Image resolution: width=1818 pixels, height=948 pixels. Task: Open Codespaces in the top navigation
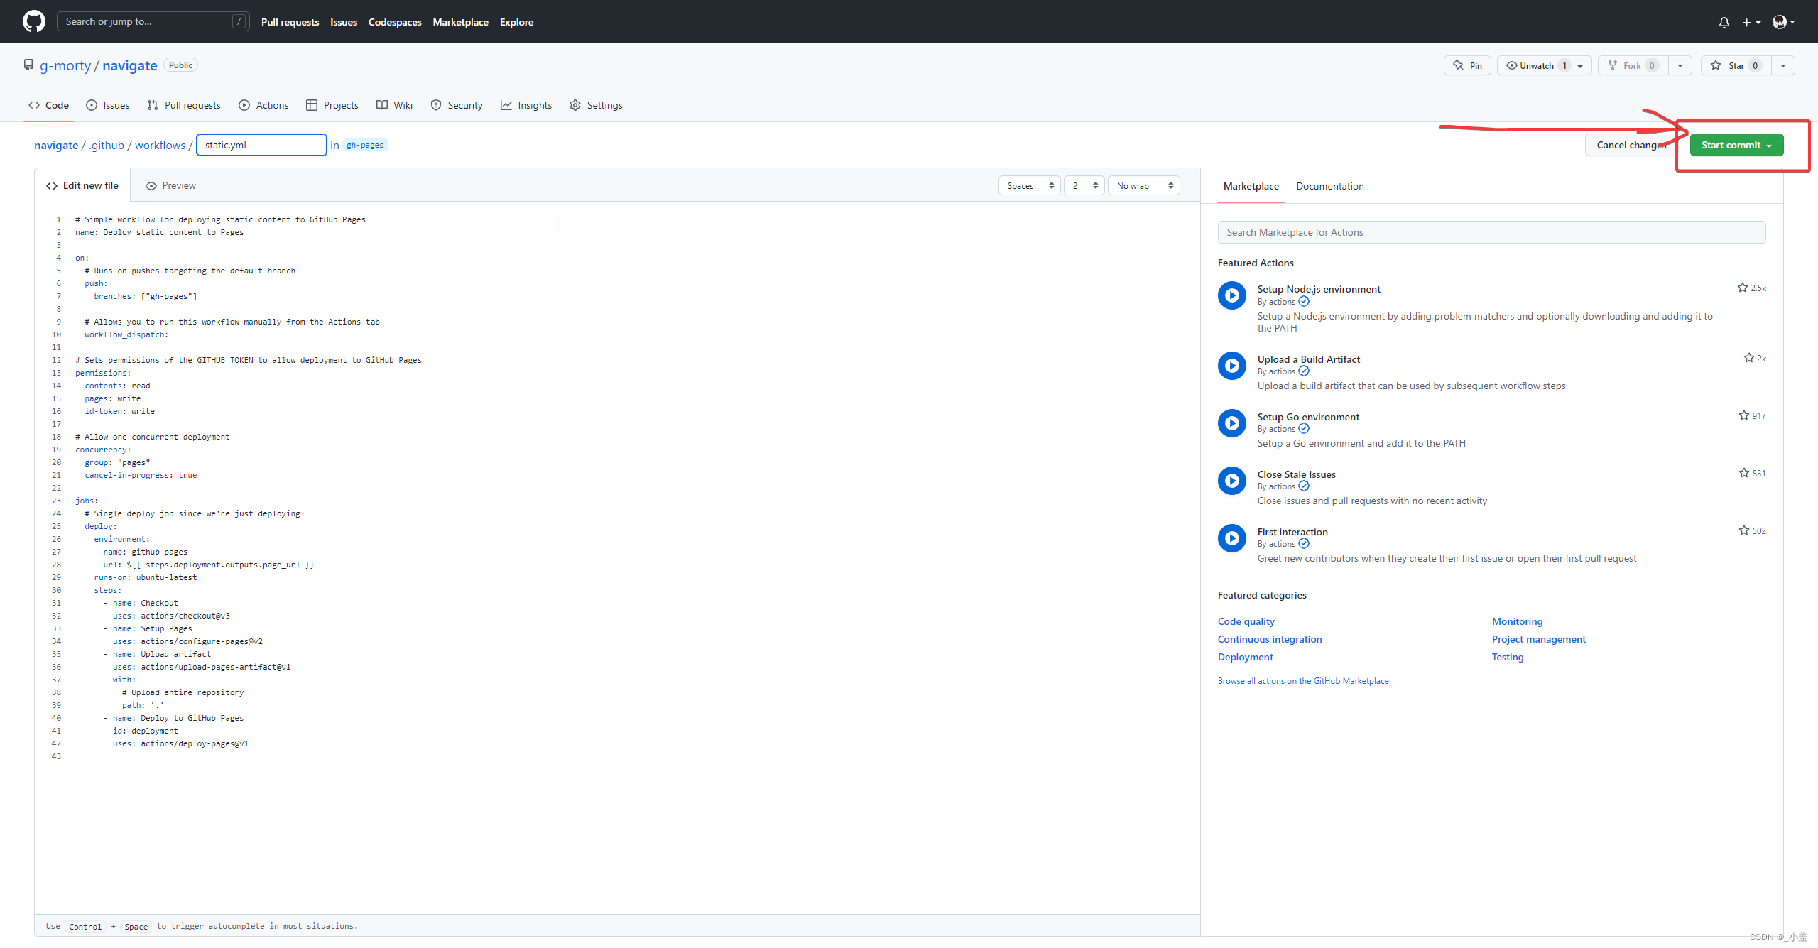395,22
